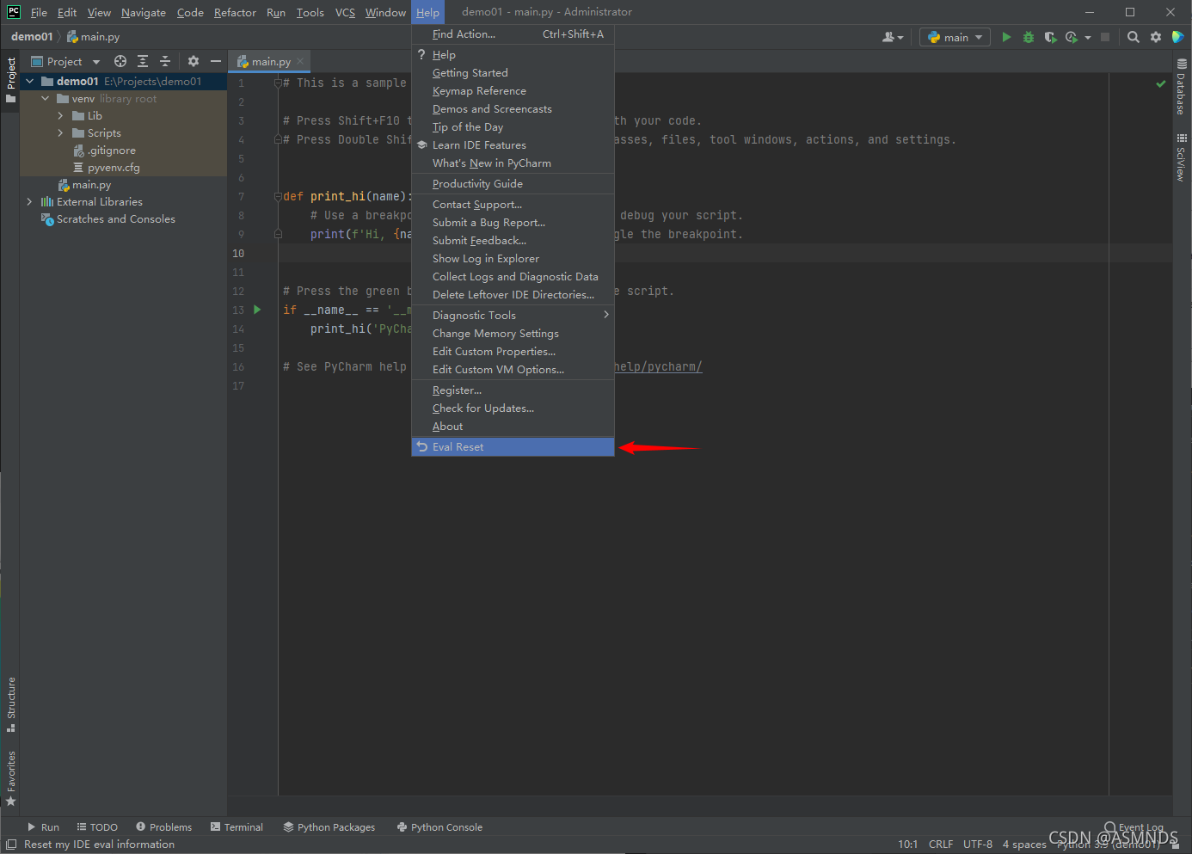Open Project panel options gear icon
The width and height of the screenshot is (1192, 854).
click(x=194, y=61)
